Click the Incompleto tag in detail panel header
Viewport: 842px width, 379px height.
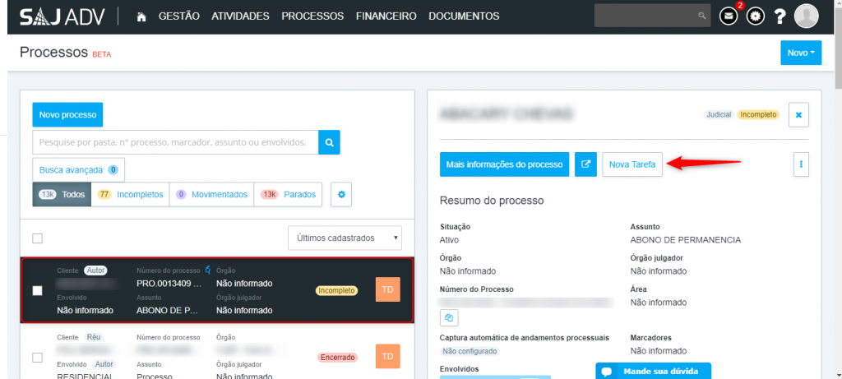coord(757,115)
